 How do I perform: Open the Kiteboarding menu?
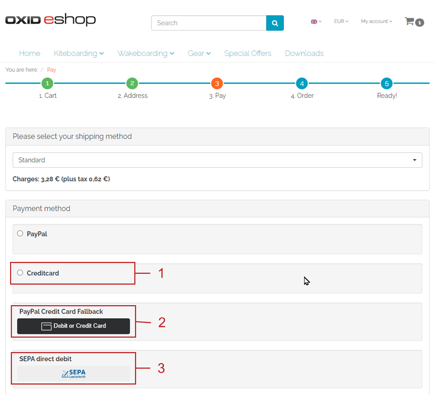click(x=79, y=53)
